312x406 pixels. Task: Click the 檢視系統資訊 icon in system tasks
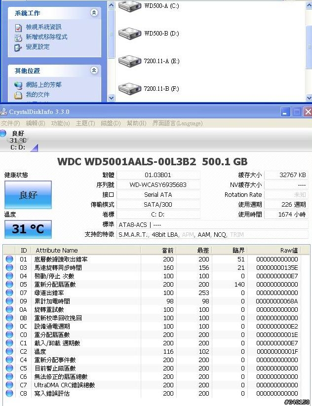(x=18, y=28)
